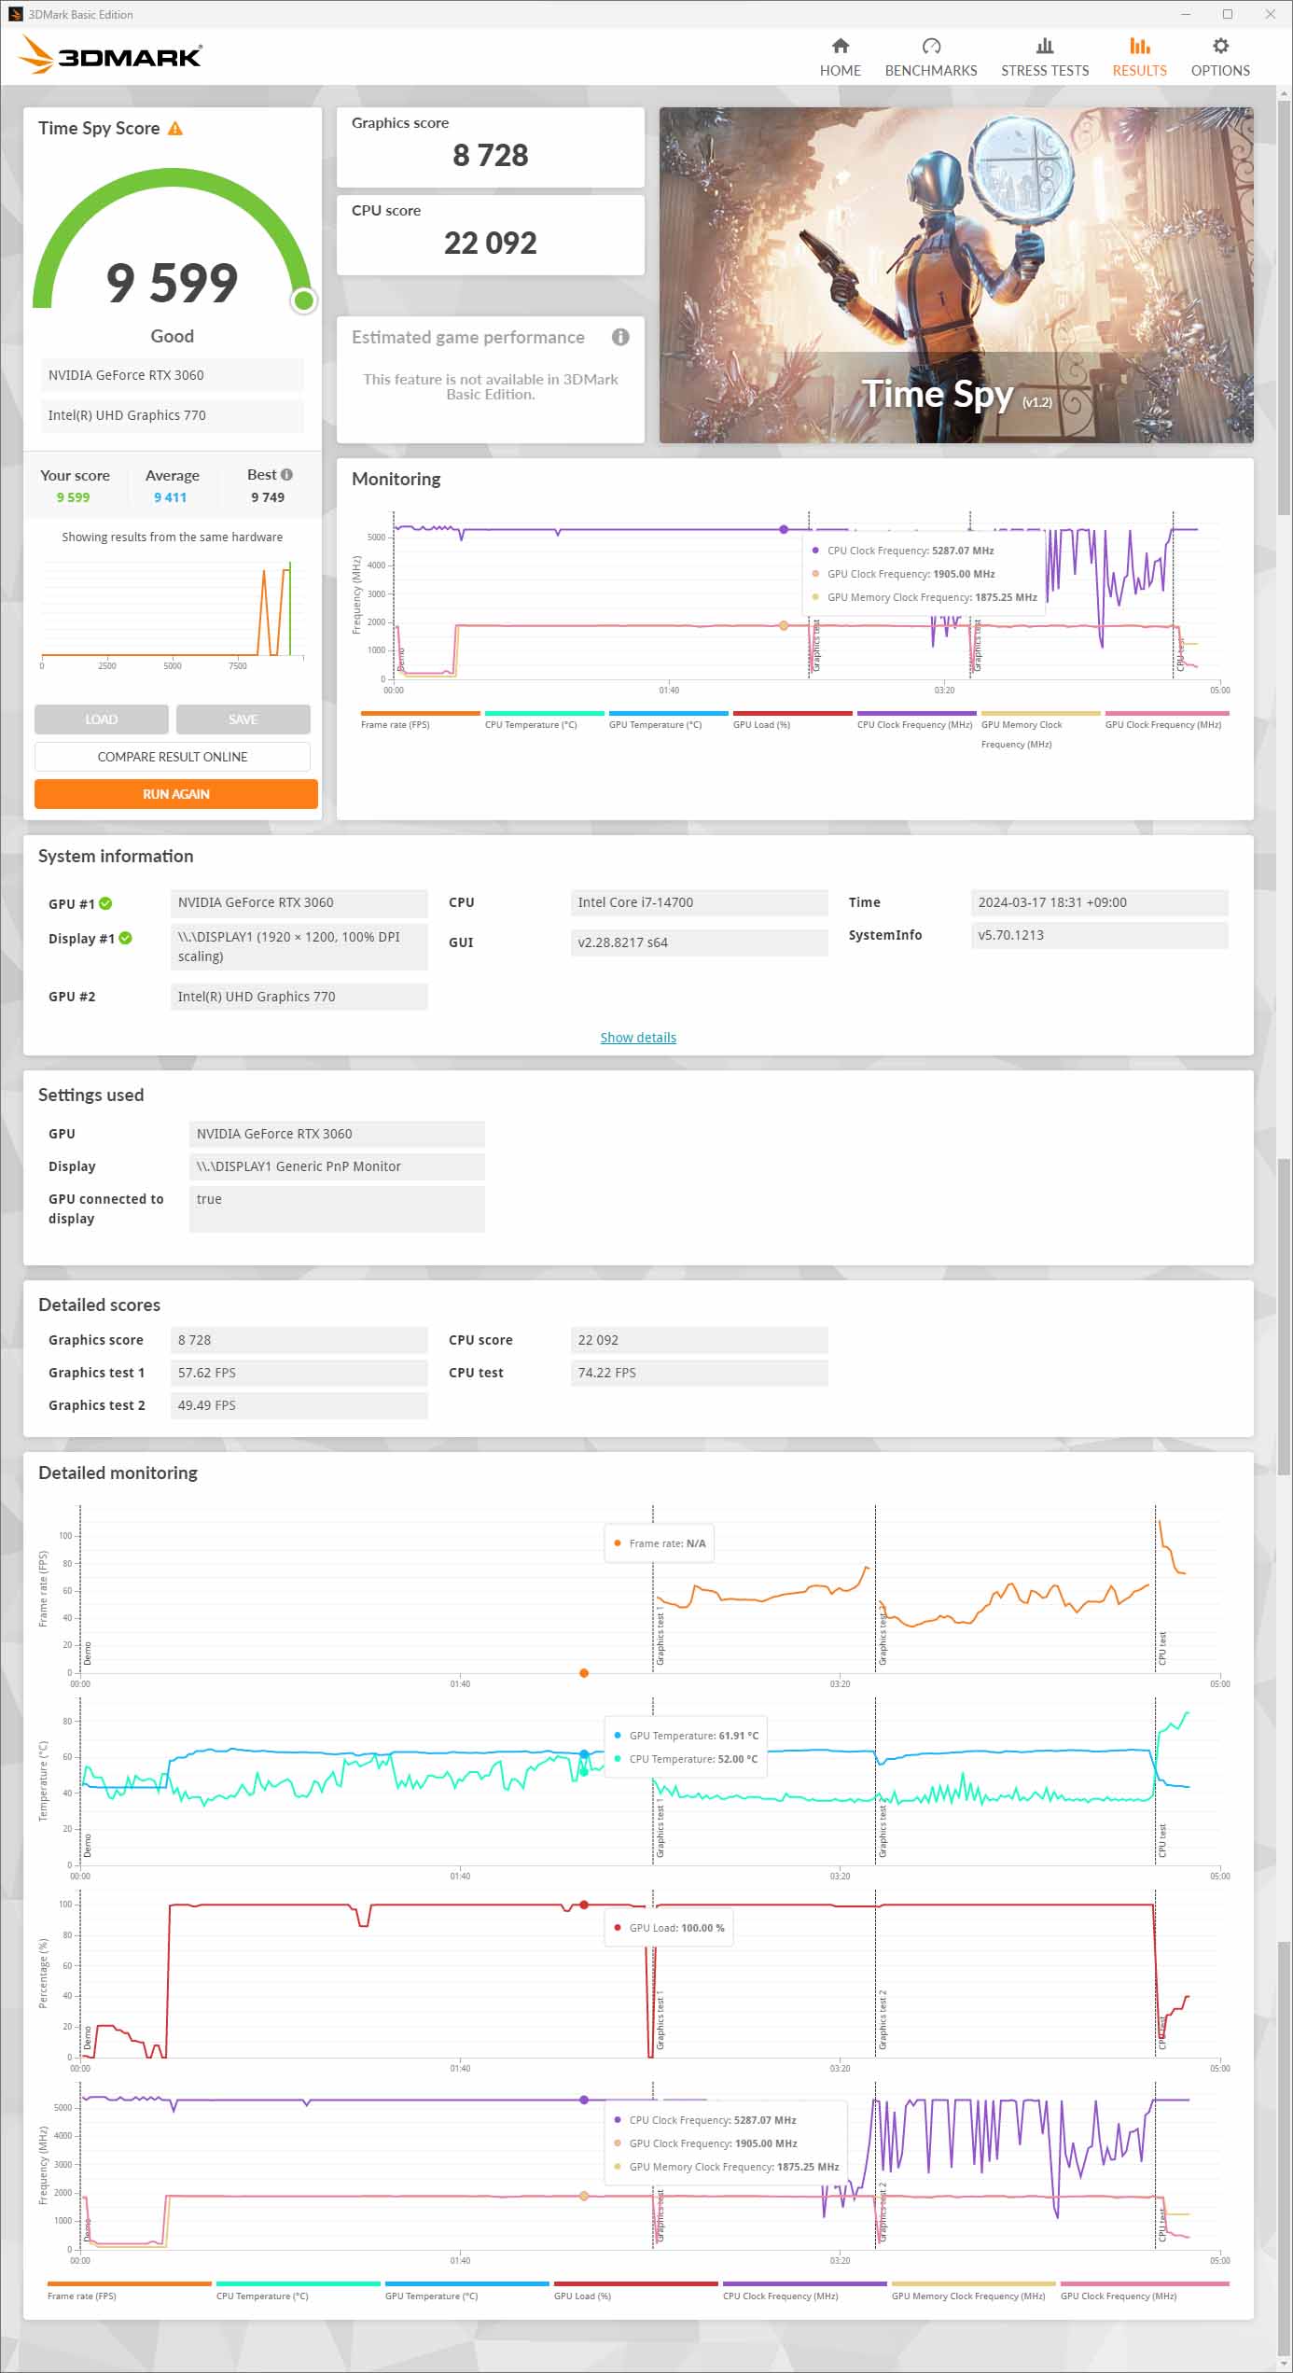The image size is (1293, 2373).
Task: Select NVIDIA GeForce RTX 3060 under score gauge
Action: (173, 375)
